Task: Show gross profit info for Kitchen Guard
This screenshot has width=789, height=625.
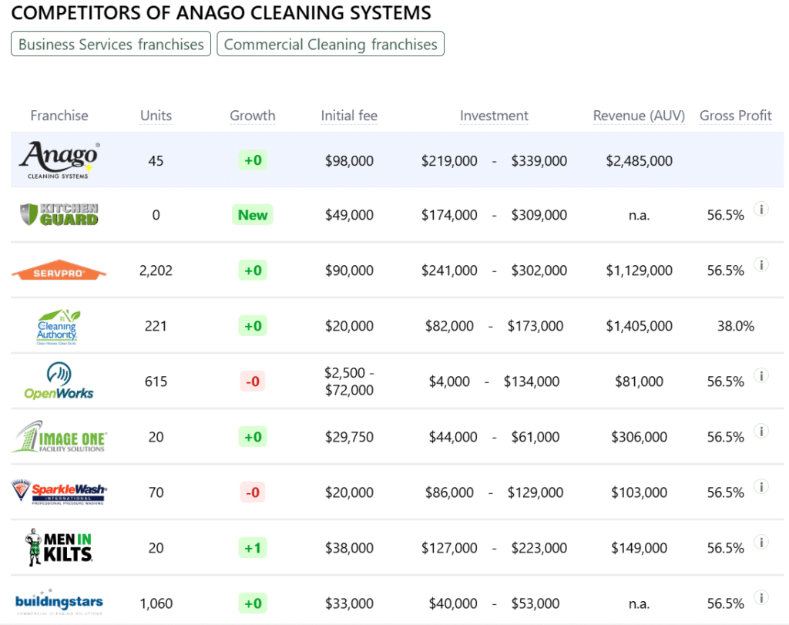Action: [761, 209]
